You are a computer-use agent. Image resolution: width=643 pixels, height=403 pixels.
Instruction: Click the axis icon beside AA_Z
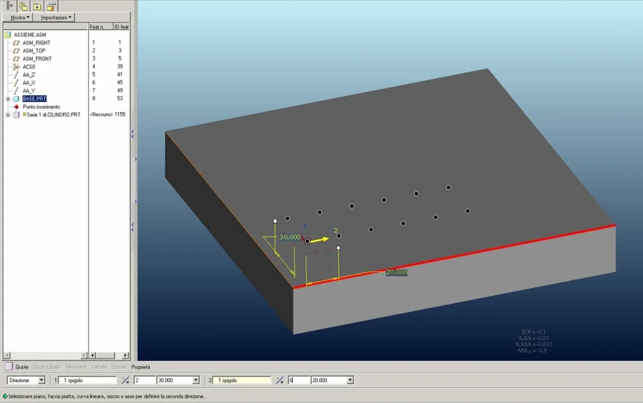(16, 74)
